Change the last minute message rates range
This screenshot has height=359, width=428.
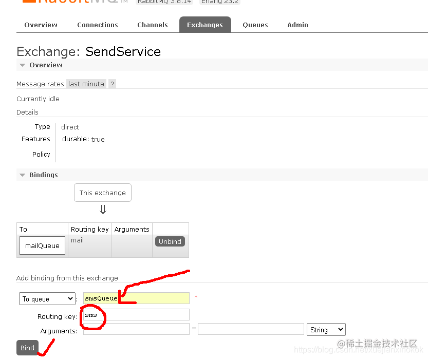[86, 84]
